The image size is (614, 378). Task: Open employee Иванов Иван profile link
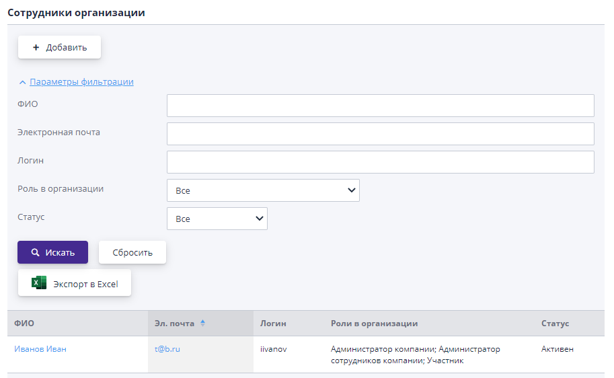[x=40, y=349]
